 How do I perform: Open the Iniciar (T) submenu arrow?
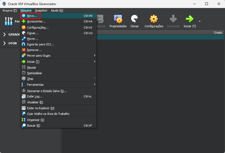95,61
